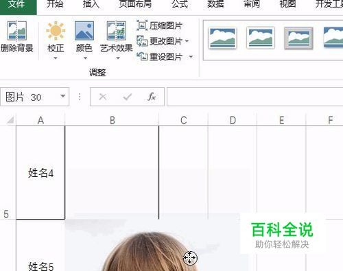343x271 pixels.
Task: Click the formula bar confirm checkmark icon
Action: coord(127,97)
